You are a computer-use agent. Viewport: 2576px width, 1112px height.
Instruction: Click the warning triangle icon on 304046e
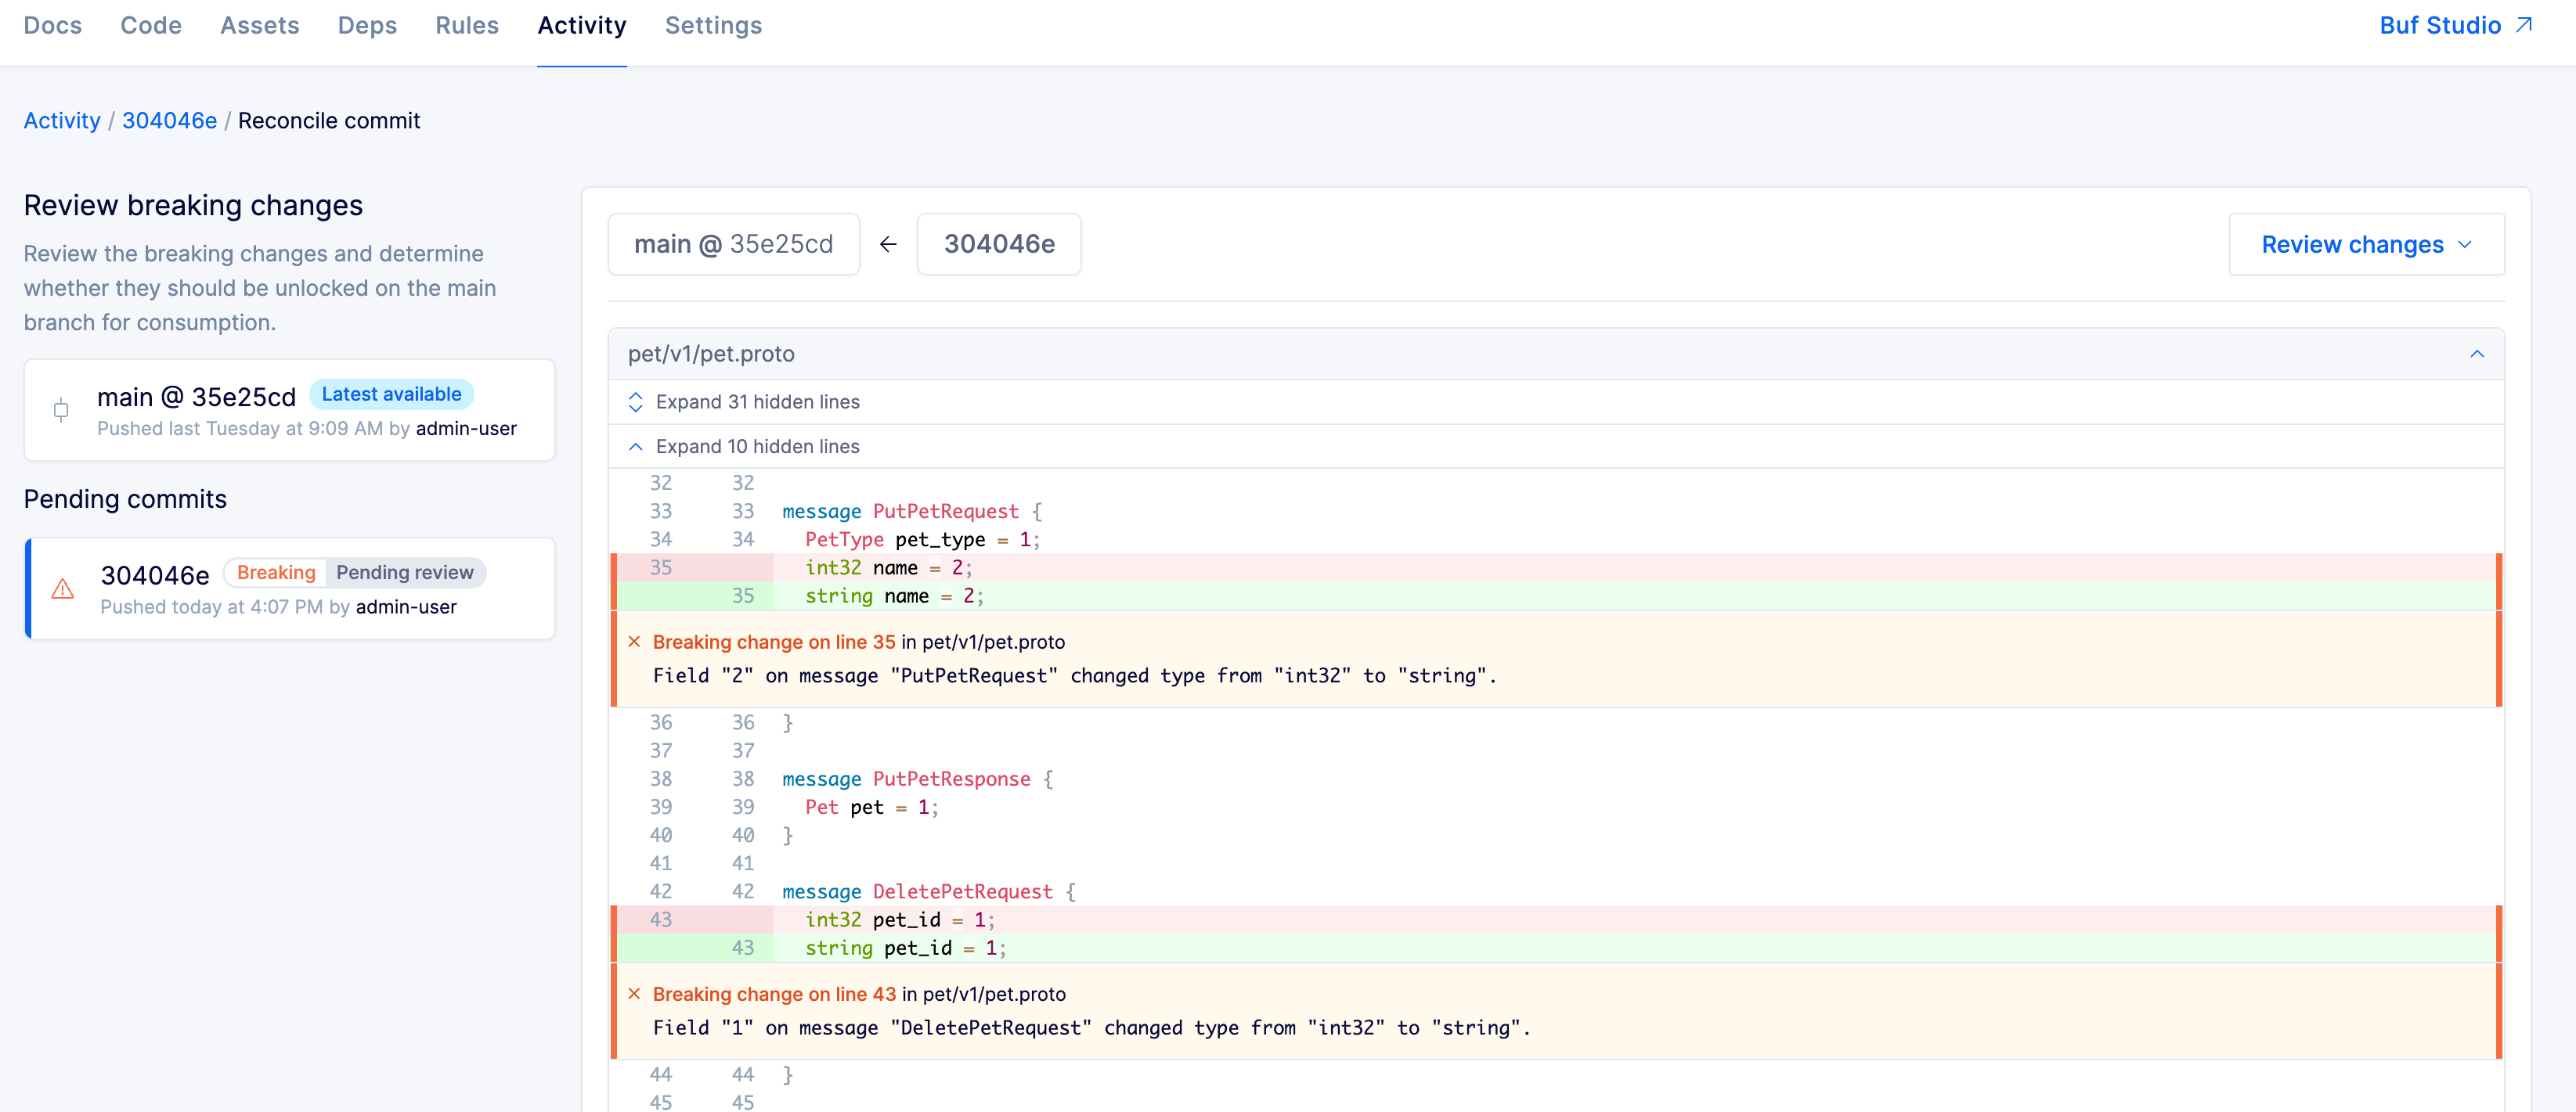[x=62, y=588]
